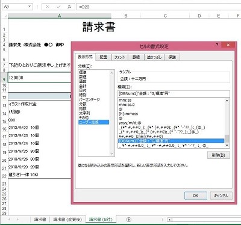Switch to the 表示形式 tab
This screenshot has width=241, height=225.
(x=85, y=57)
